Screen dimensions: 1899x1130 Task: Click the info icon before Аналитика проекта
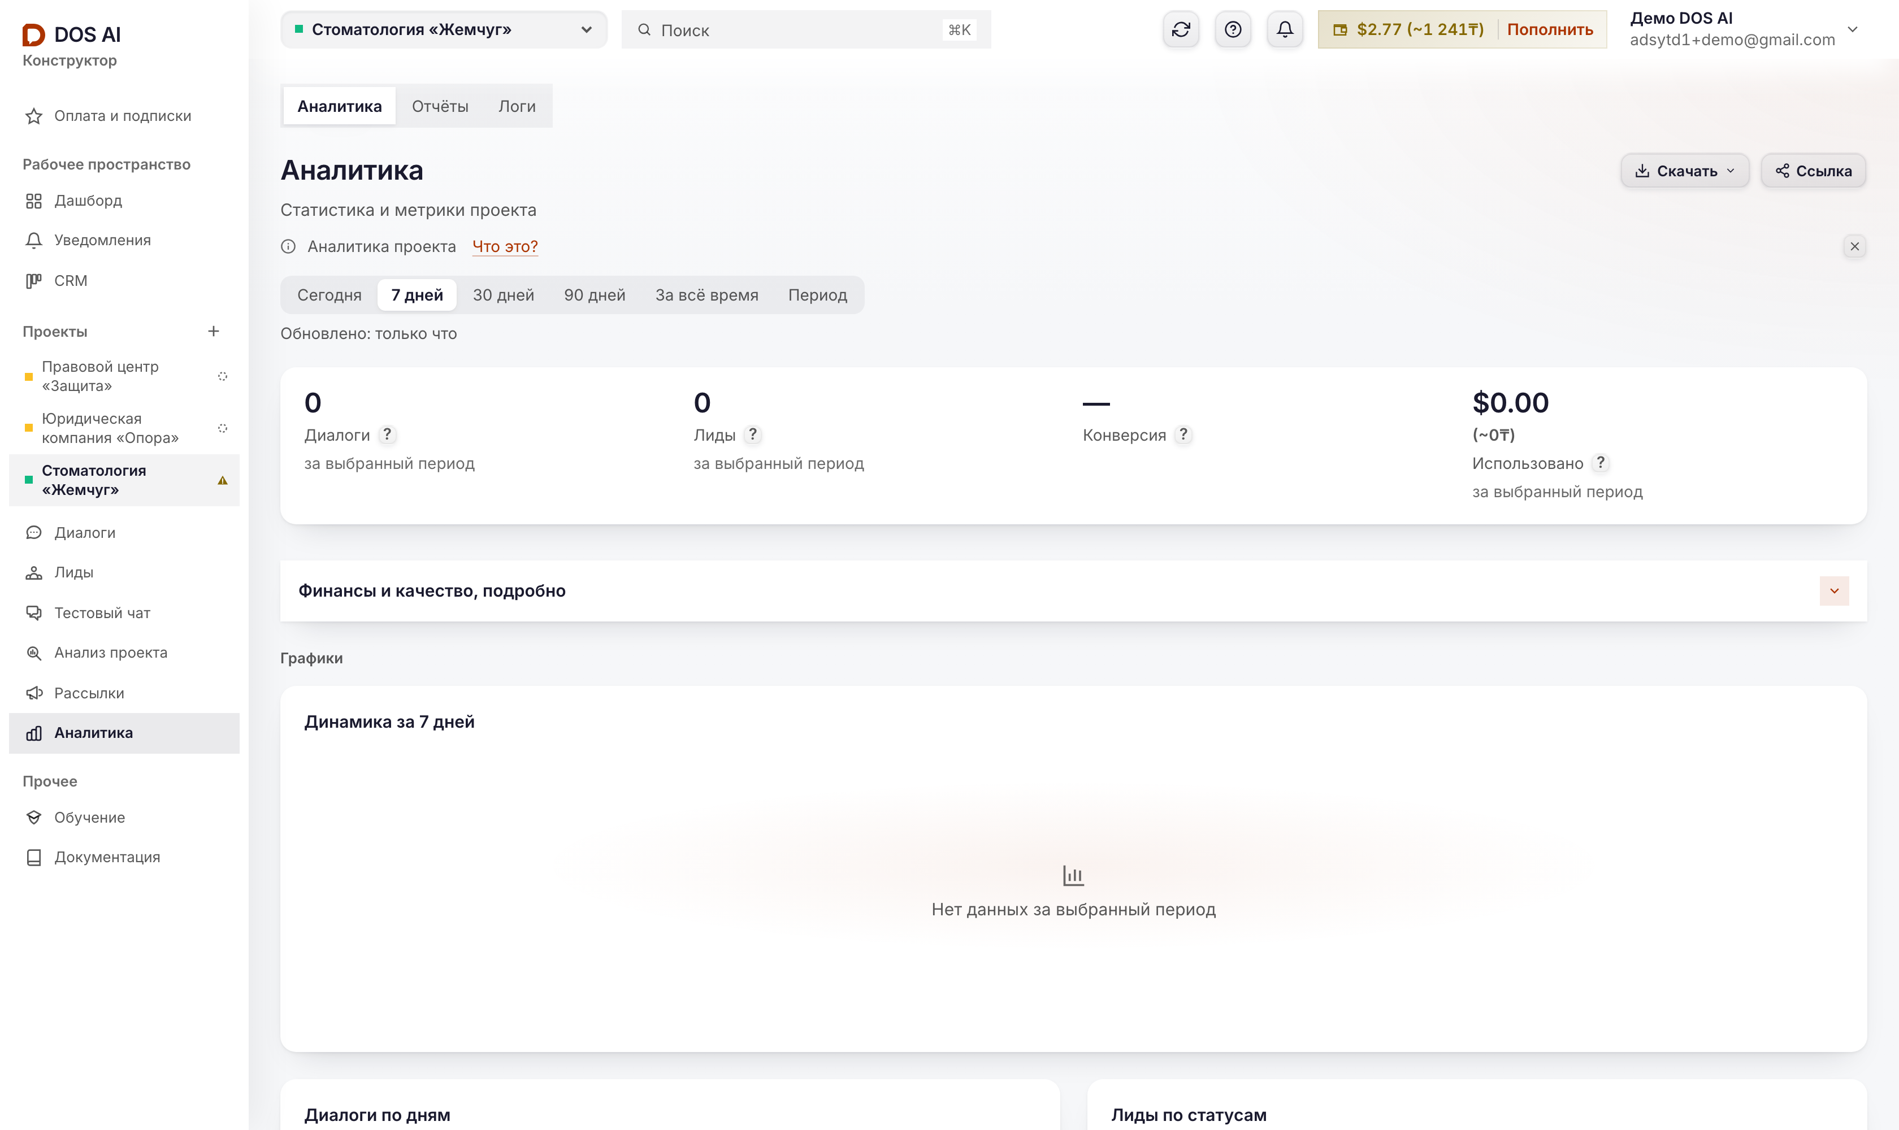(x=288, y=247)
